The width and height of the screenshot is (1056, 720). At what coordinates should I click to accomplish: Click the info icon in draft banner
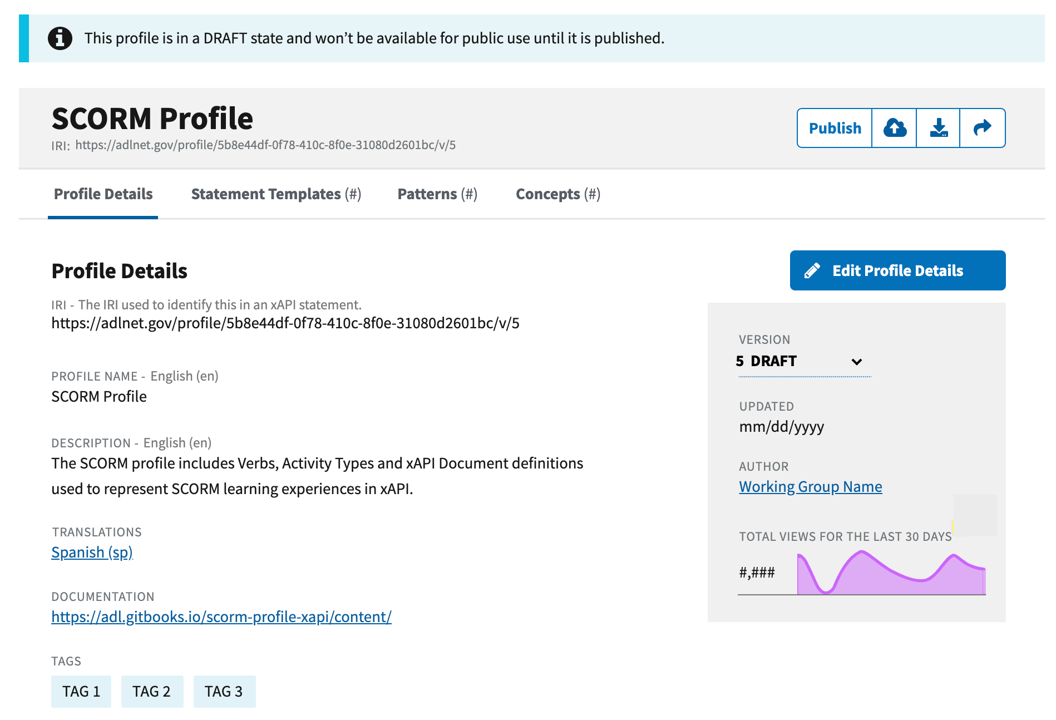60,38
